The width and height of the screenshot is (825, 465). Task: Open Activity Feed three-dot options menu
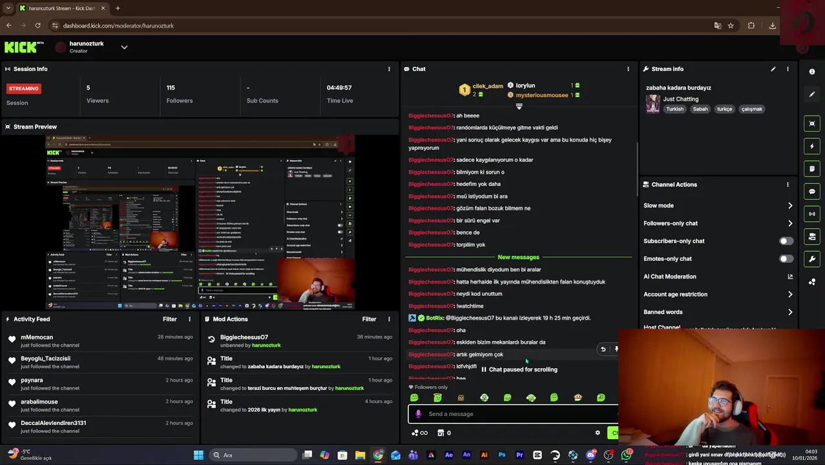tap(189, 319)
